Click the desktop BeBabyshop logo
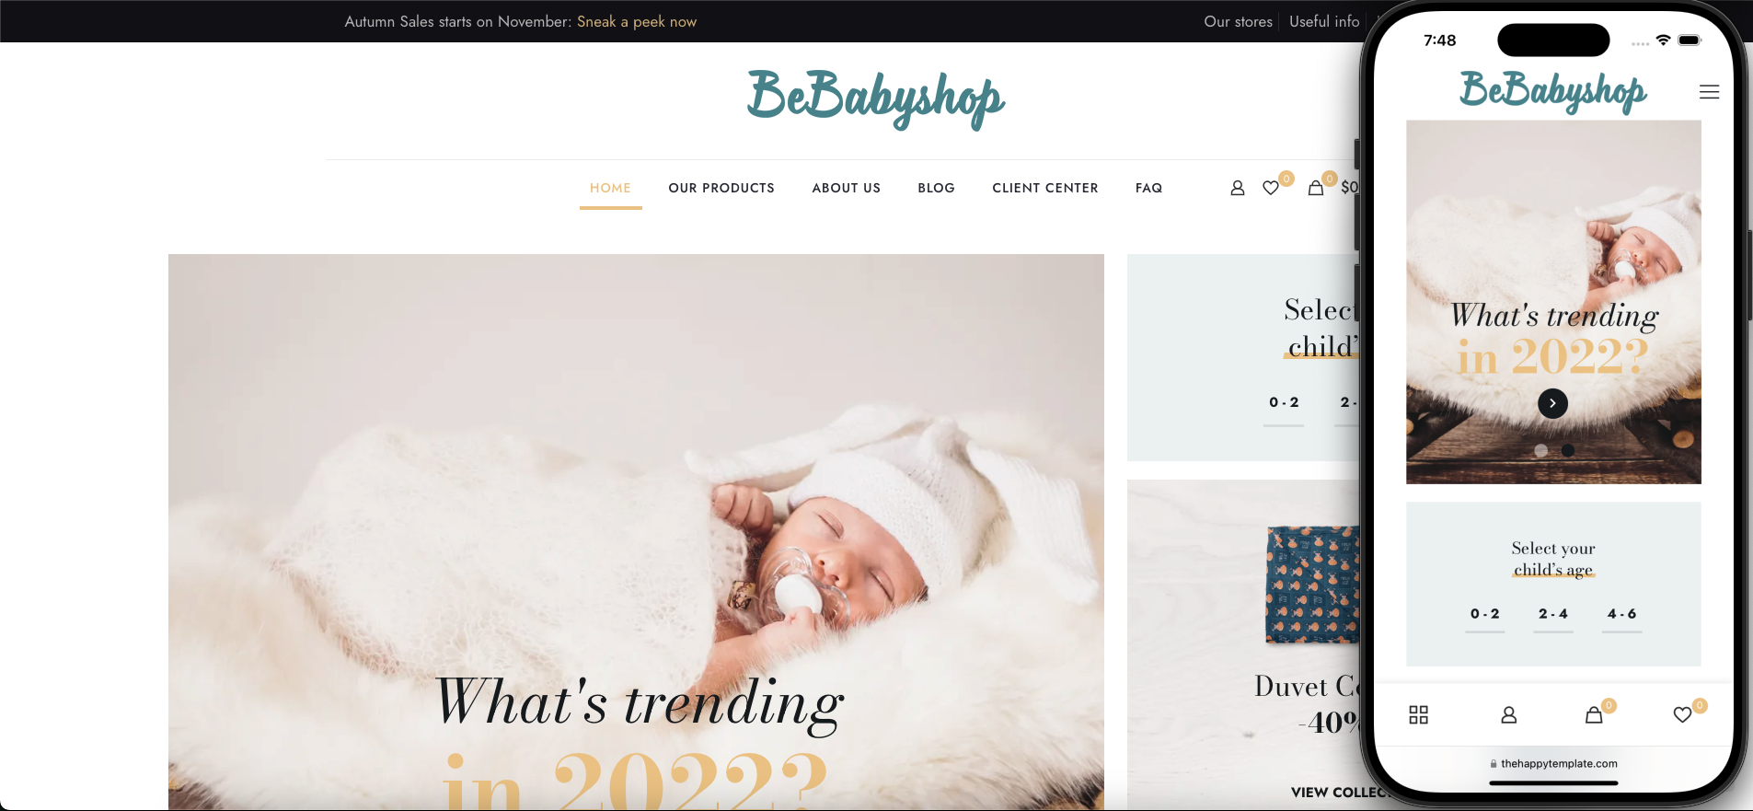 [x=876, y=98]
